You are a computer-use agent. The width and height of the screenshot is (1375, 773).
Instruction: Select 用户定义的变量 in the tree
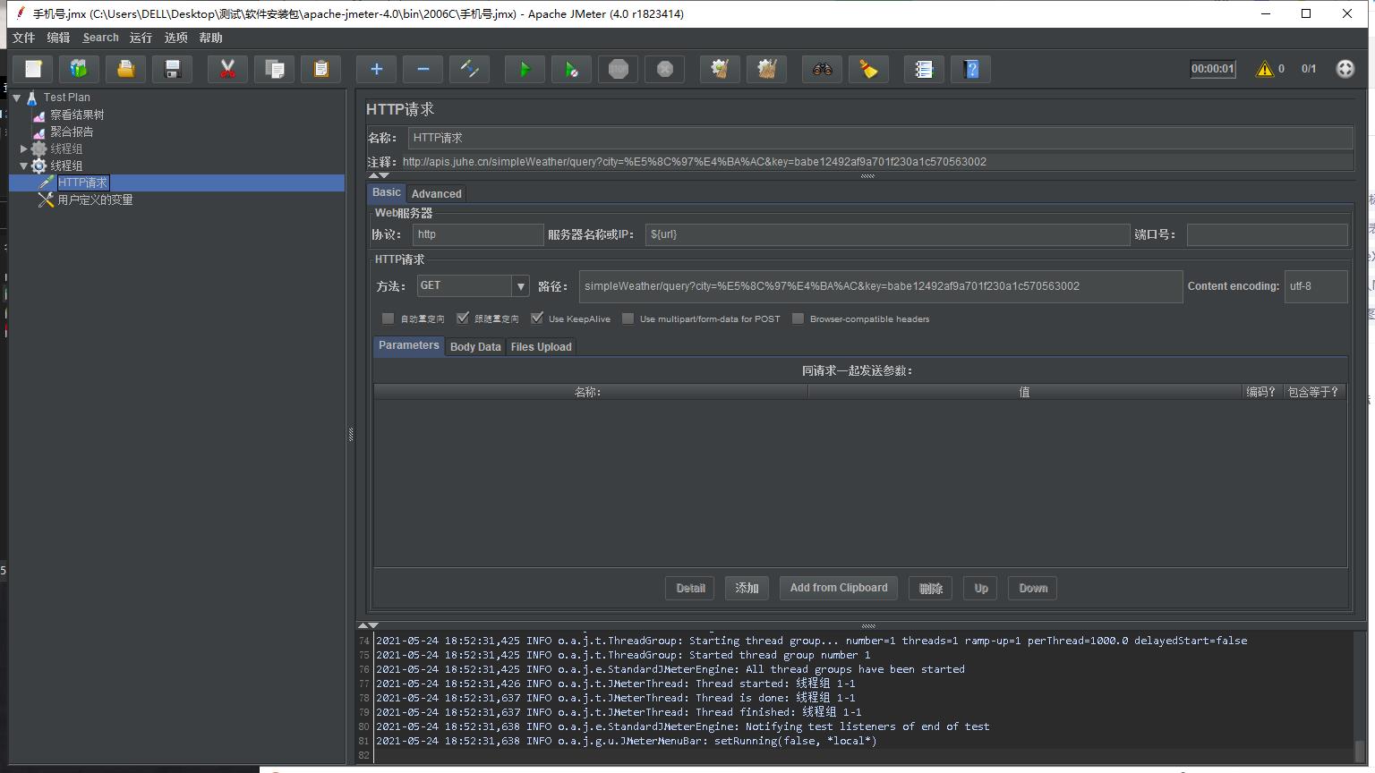(x=95, y=200)
